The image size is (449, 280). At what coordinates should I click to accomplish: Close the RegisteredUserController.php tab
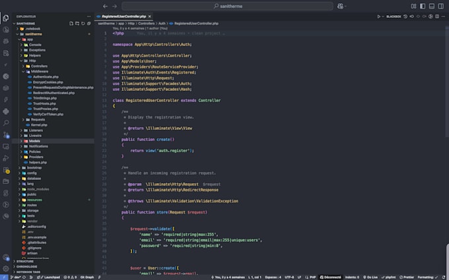(149, 16)
